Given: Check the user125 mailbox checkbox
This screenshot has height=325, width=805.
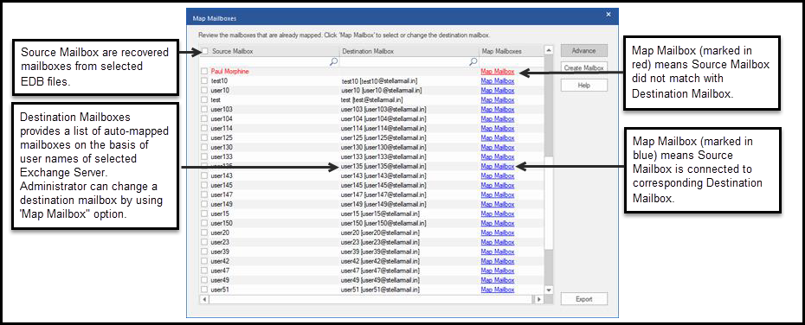Looking at the screenshot, I should 204,138.
